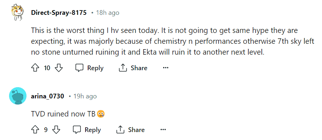Screen dimensions: 322x140
Task: Click the vote count of 10
Action: pyautogui.click(x=47, y=68)
